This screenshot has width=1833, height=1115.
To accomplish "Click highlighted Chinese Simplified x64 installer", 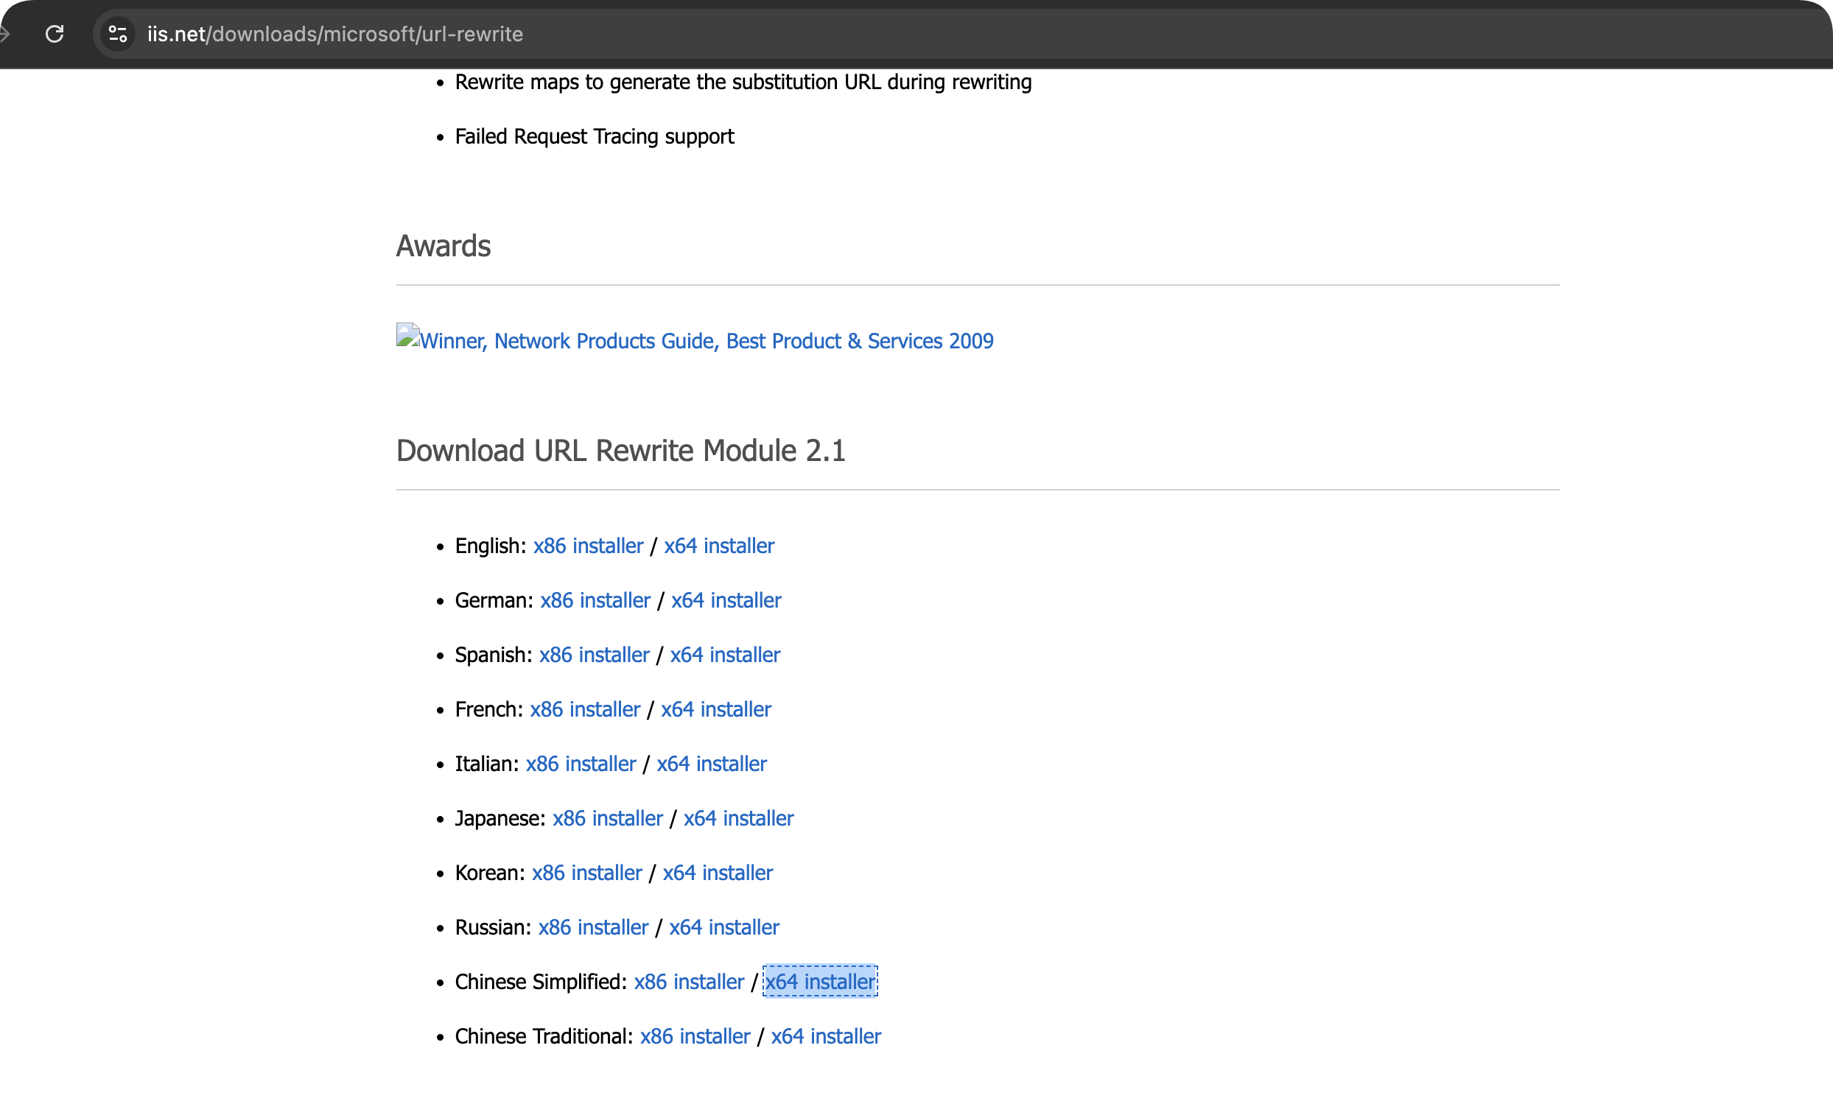I will coord(820,982).
